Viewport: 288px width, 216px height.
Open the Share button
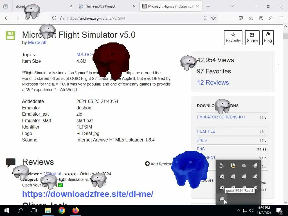[252, 38]
